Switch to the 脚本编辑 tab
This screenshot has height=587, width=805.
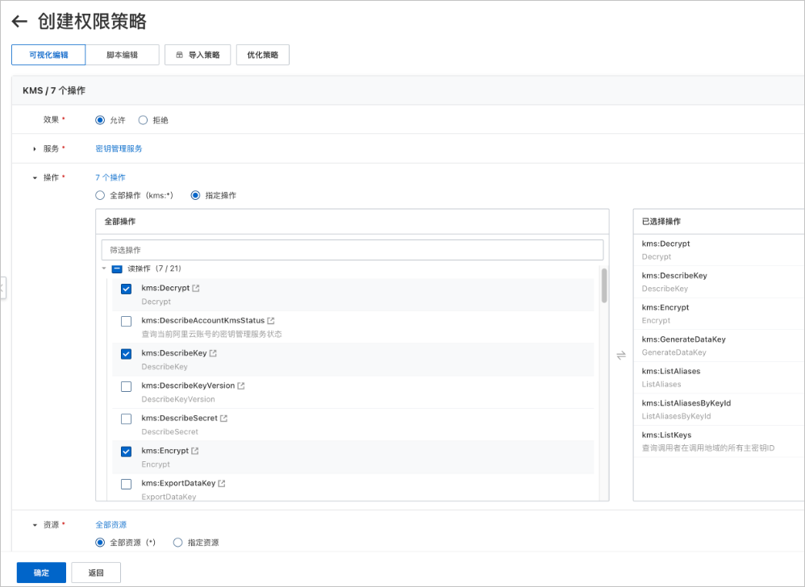click(122, 55)
